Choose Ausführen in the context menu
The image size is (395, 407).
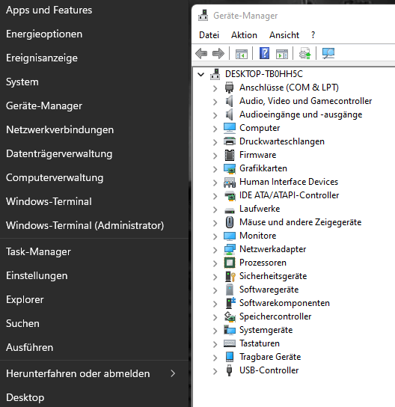[x=94, y=347]
